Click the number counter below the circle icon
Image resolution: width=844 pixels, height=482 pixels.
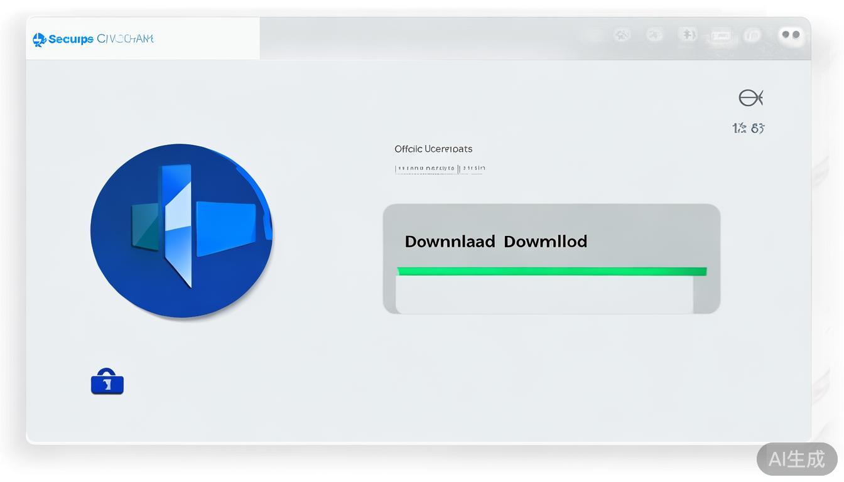coord(748,128)
